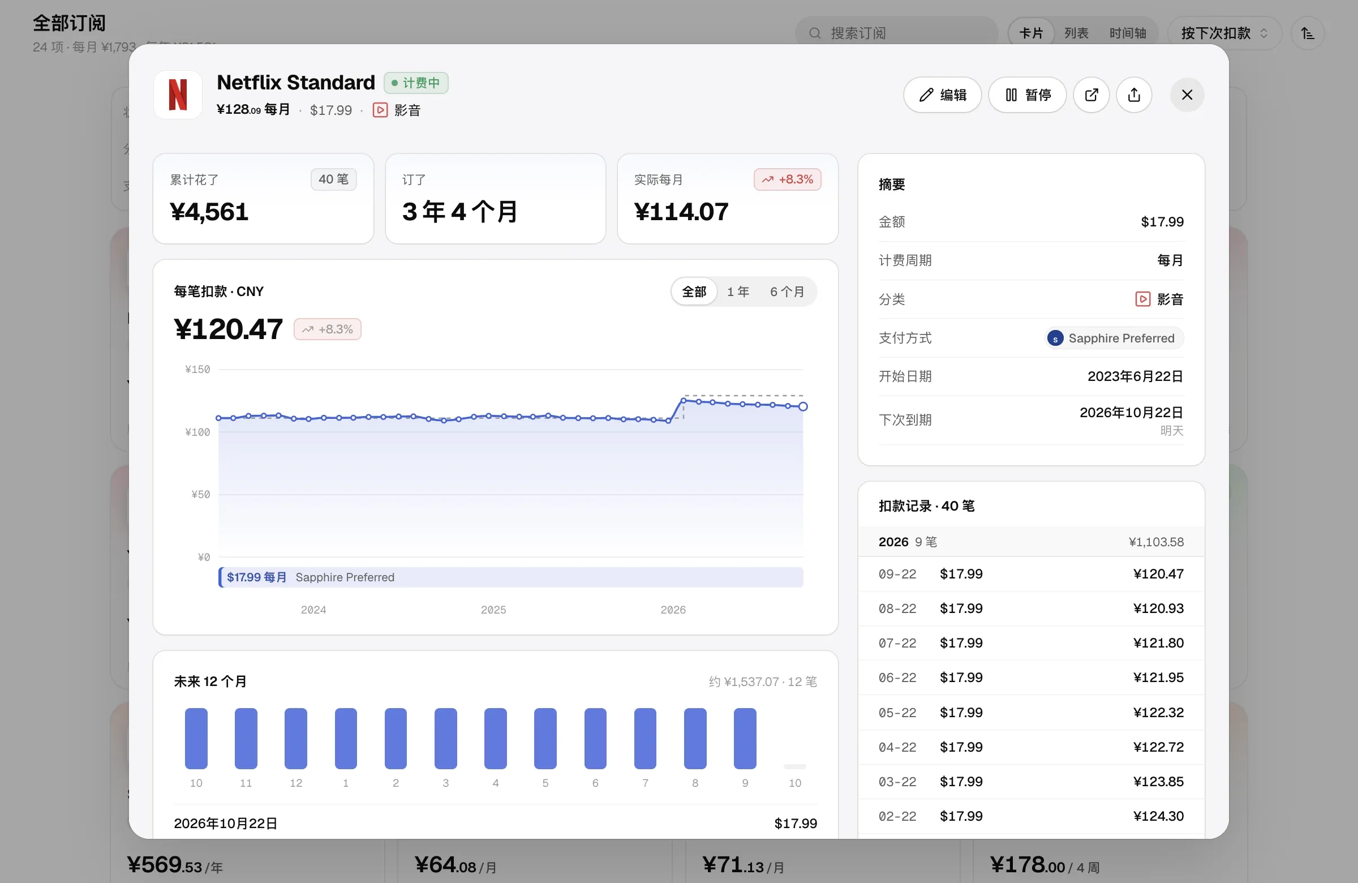Click 约 ¥1,537.07 · 12 笔 forecast total
Screen dimensions: 1358x883
coord(763,682)
